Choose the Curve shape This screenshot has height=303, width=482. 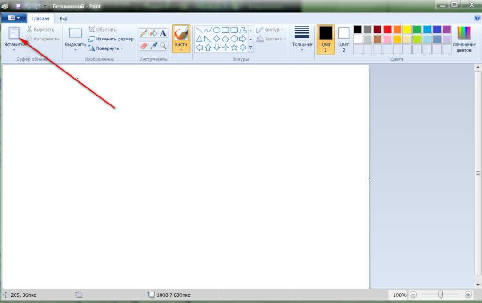point(208,30)
